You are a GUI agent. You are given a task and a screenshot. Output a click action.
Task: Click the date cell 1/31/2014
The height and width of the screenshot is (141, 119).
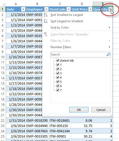tap(16, 120)
